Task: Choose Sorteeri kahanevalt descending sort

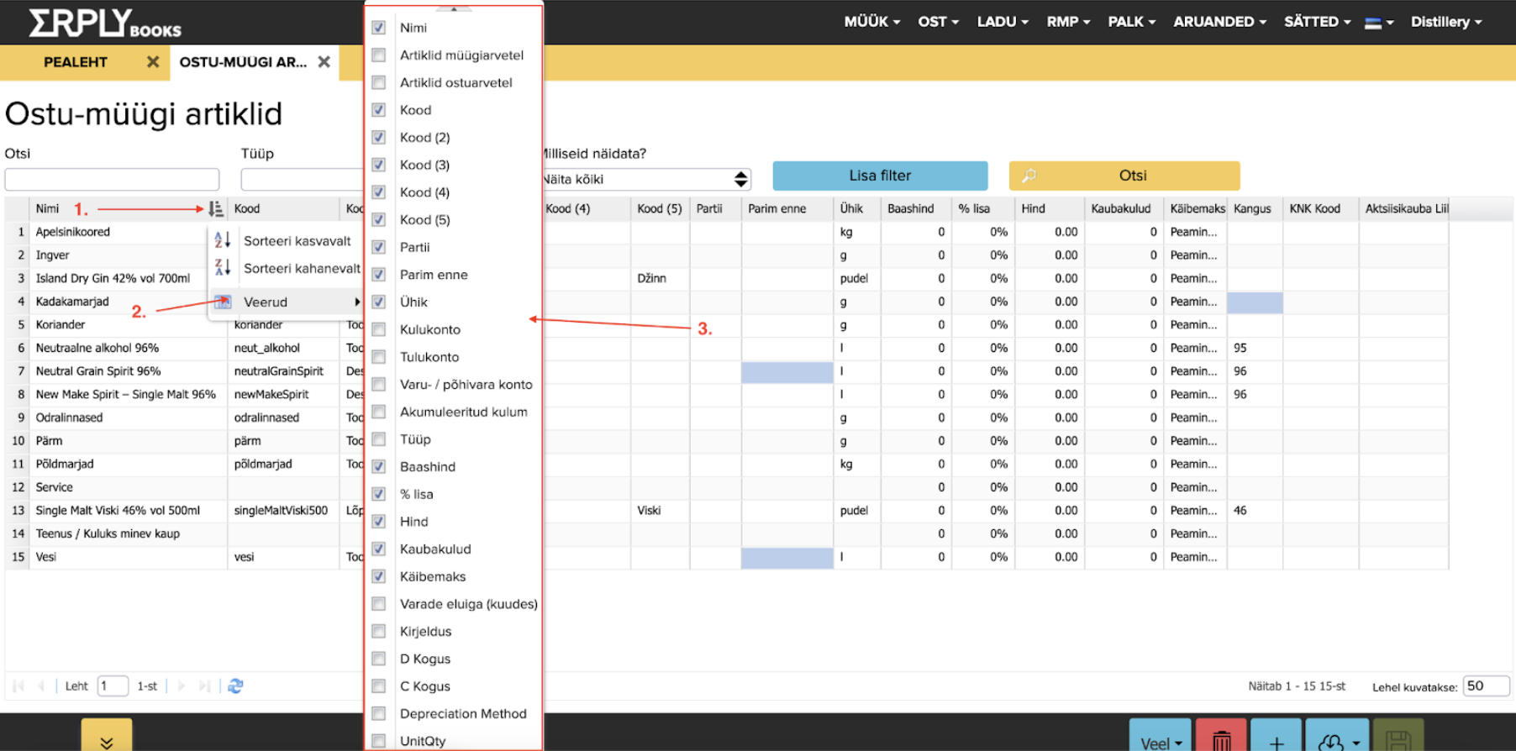Action: (x=301, y=269)
